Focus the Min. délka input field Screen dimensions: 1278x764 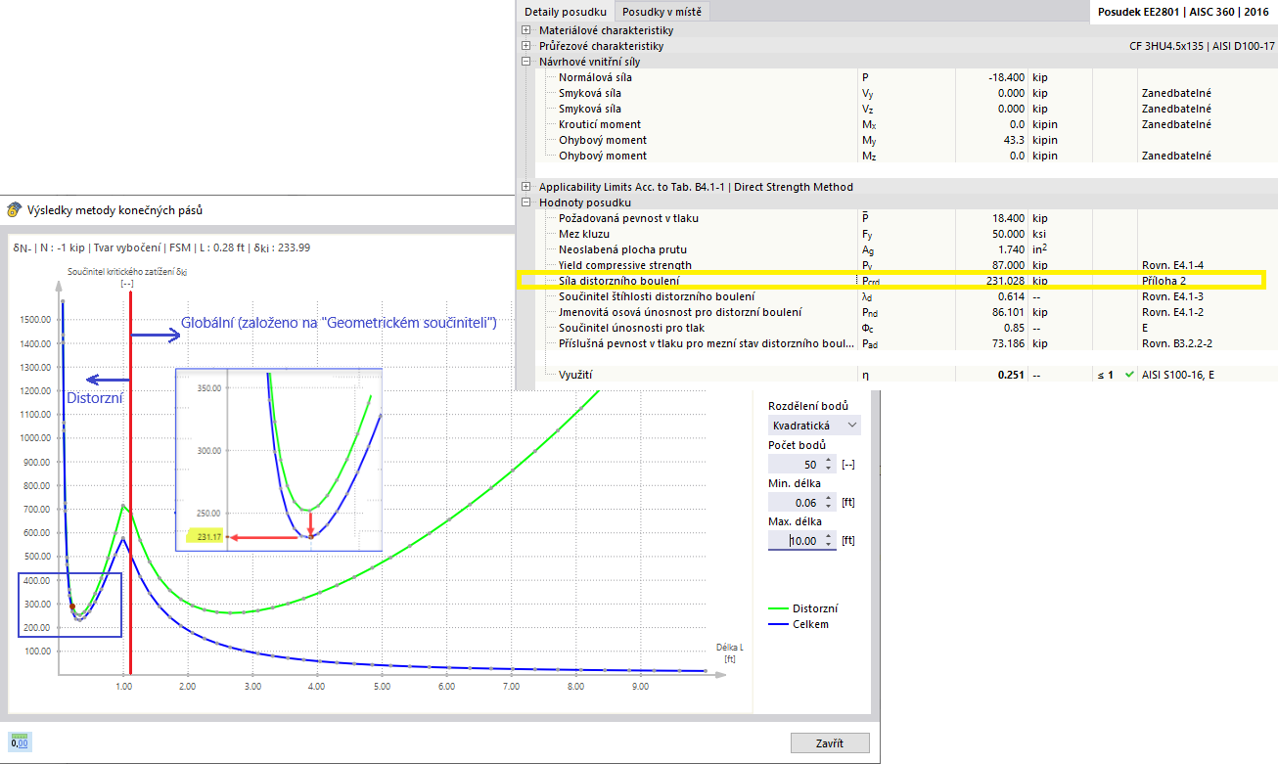point(796,502)
